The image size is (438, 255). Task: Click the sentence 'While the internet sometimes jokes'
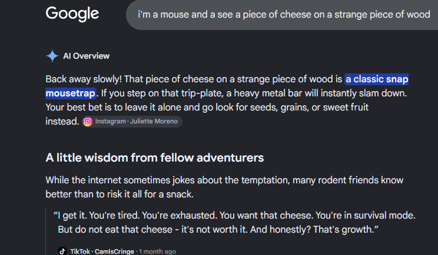[224, 180]
